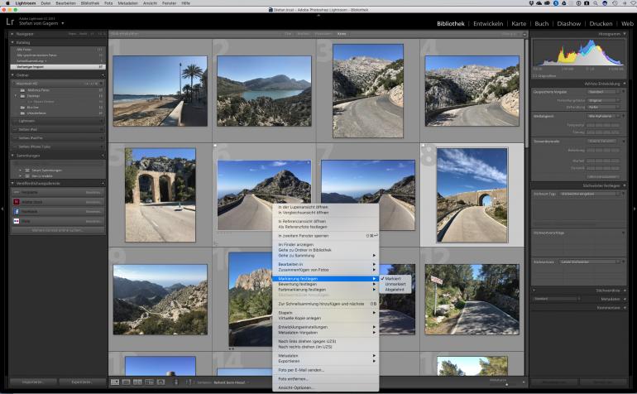637x394 pixels.
Task: Add a new collection with Sammlungen plus icon
Action: click(103, 156)
